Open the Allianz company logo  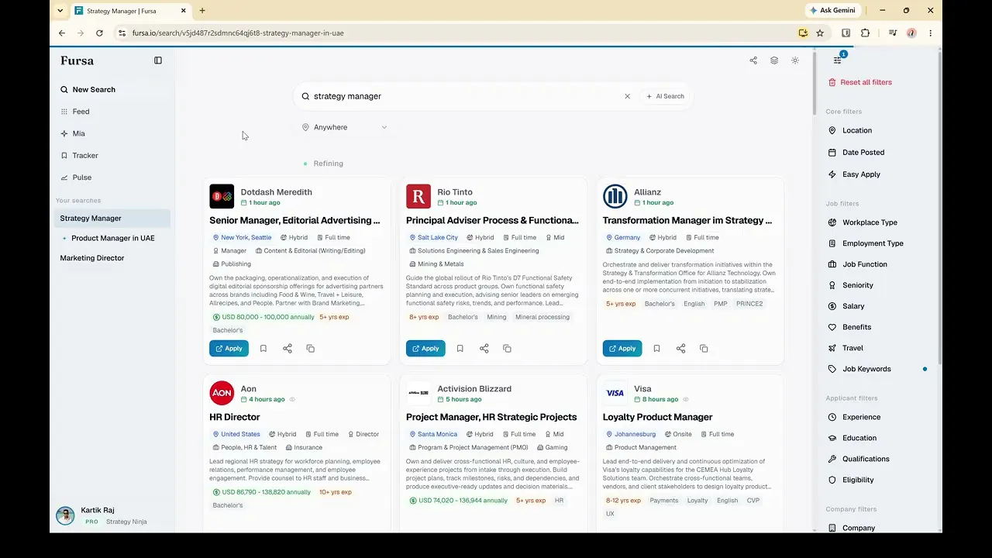pos(615,197)
